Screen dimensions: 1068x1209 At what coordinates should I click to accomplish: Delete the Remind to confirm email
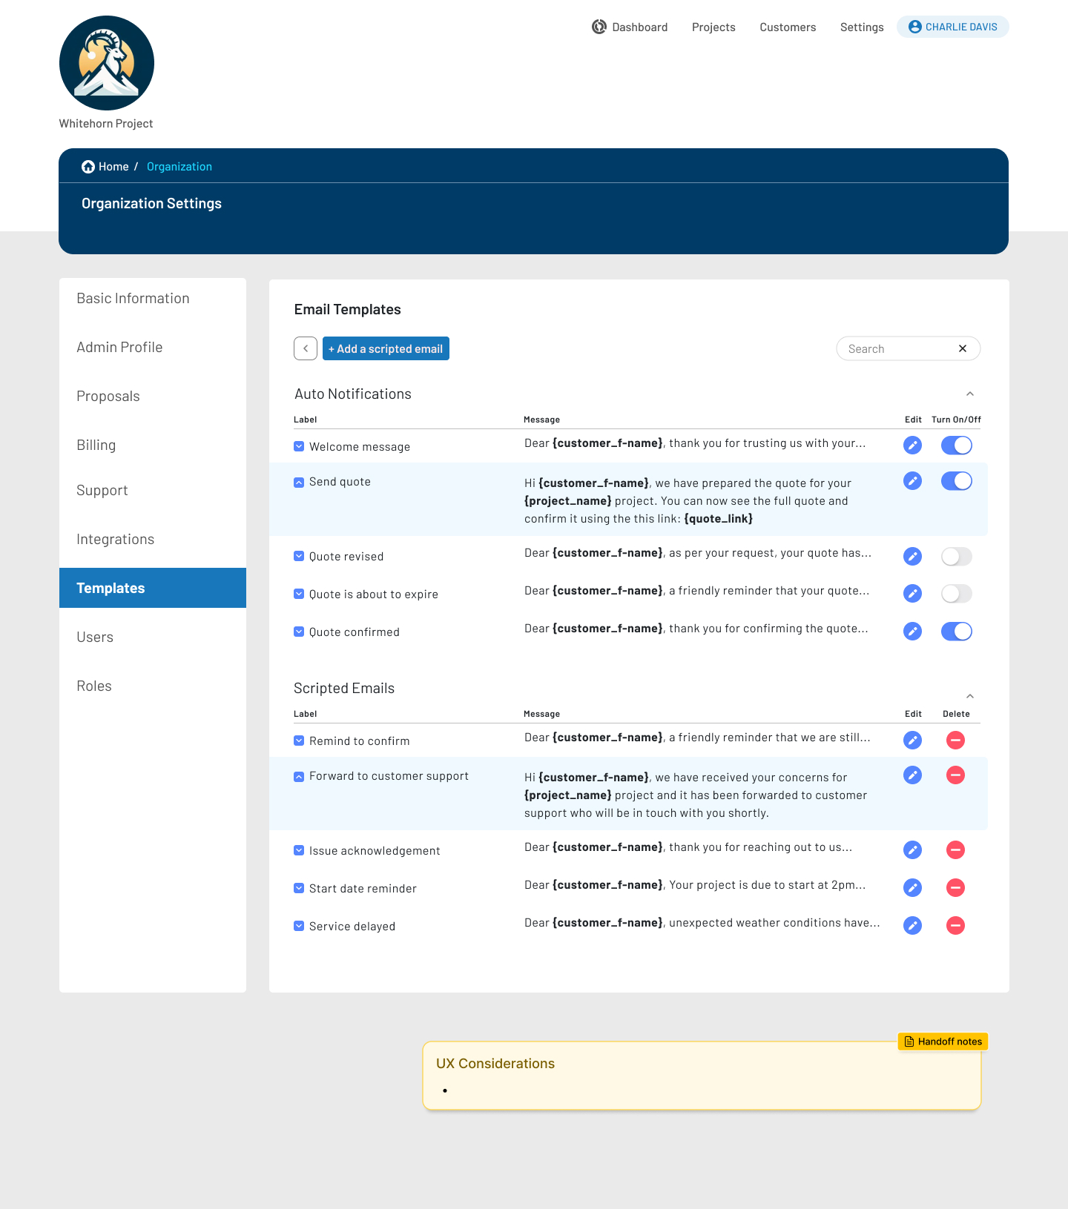click(x=955, y=740)
